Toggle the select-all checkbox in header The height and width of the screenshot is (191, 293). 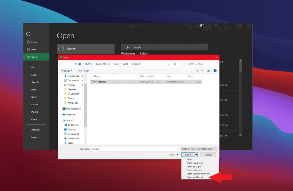(x=91, y=76)
